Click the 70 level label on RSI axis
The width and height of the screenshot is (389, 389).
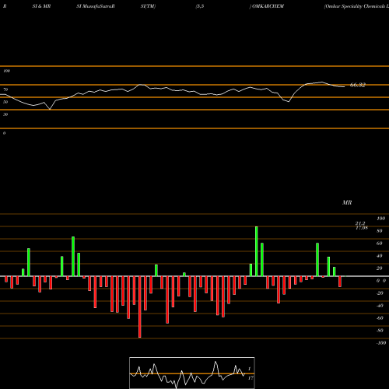(5, 89)
